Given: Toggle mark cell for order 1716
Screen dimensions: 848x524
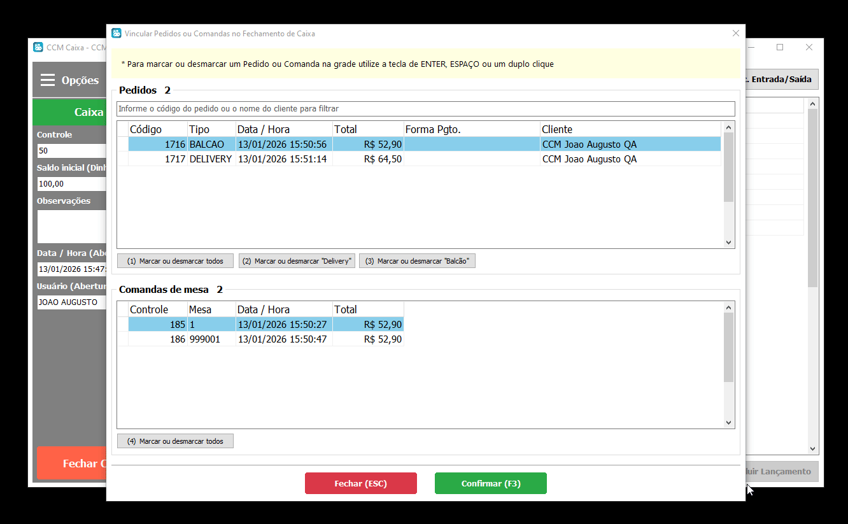Looking at the screenshot, I should point(123,145).
